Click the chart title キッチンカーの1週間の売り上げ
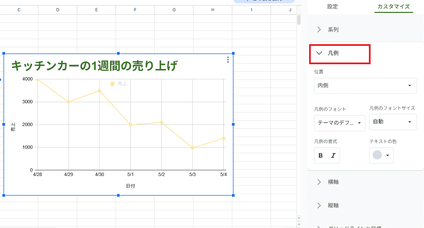The height and width of the screenshot is (228, 424). pyautogui.click(x=94, y=66)
